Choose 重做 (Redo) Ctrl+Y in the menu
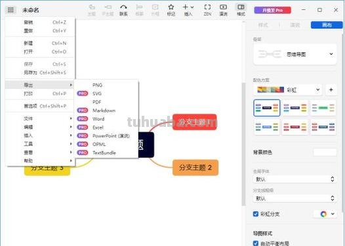The height and width of the screenshot is (246, 345). [40, 31]
